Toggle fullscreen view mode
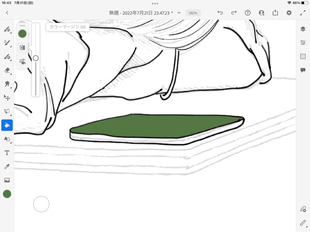Screen dimensions: 310x232 [303, 13]
